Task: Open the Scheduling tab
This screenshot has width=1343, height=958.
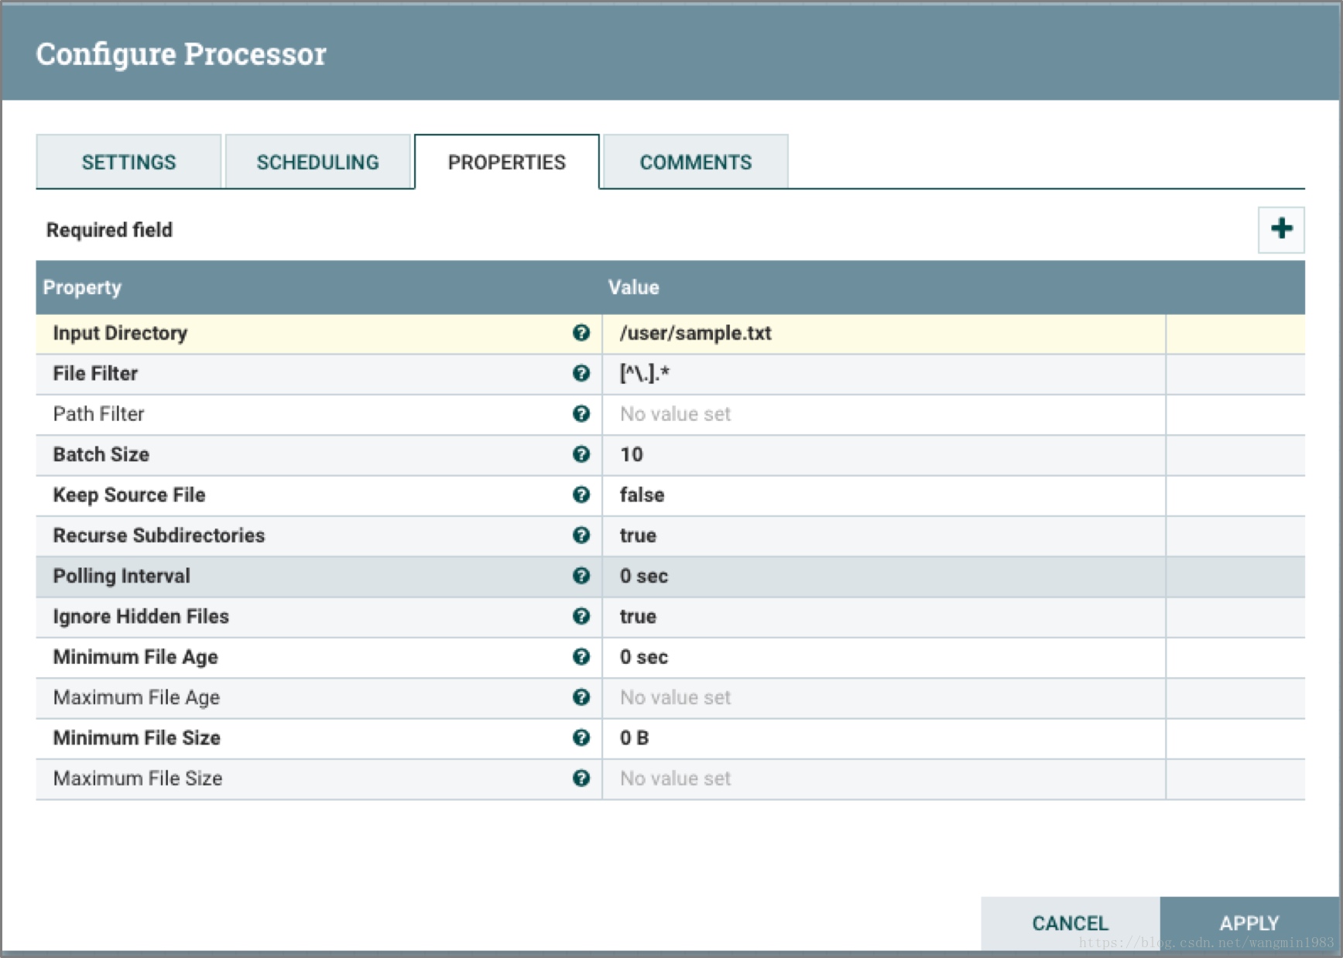Action: click(x=317, y=162)
